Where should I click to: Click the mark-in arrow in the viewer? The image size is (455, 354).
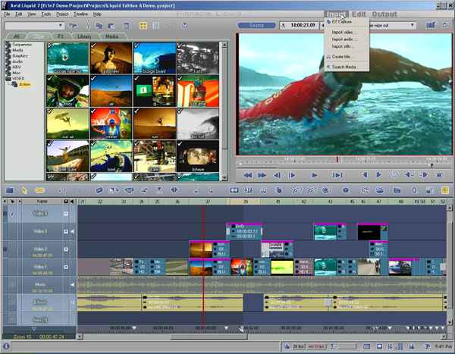pyautogui.click(x=364, y=175)
